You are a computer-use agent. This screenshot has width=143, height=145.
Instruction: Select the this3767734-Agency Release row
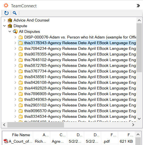click(80, 71)
